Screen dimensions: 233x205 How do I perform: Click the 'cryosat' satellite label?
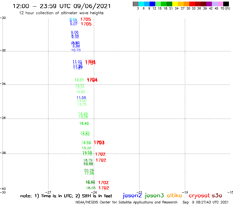pos(199,196)
